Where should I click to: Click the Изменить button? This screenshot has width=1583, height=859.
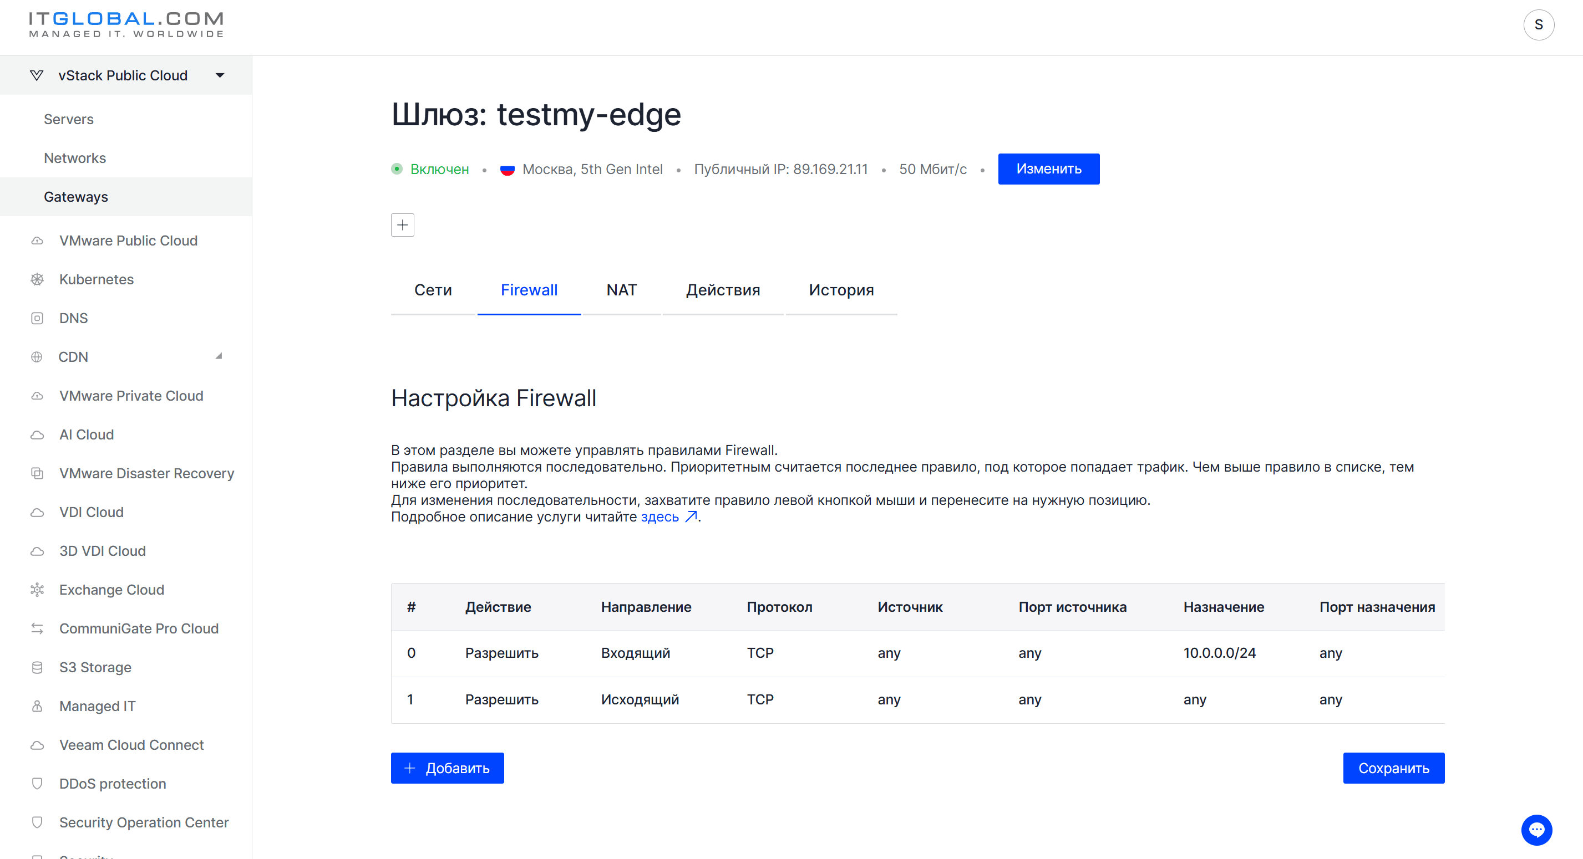[x=1048, y=169]
